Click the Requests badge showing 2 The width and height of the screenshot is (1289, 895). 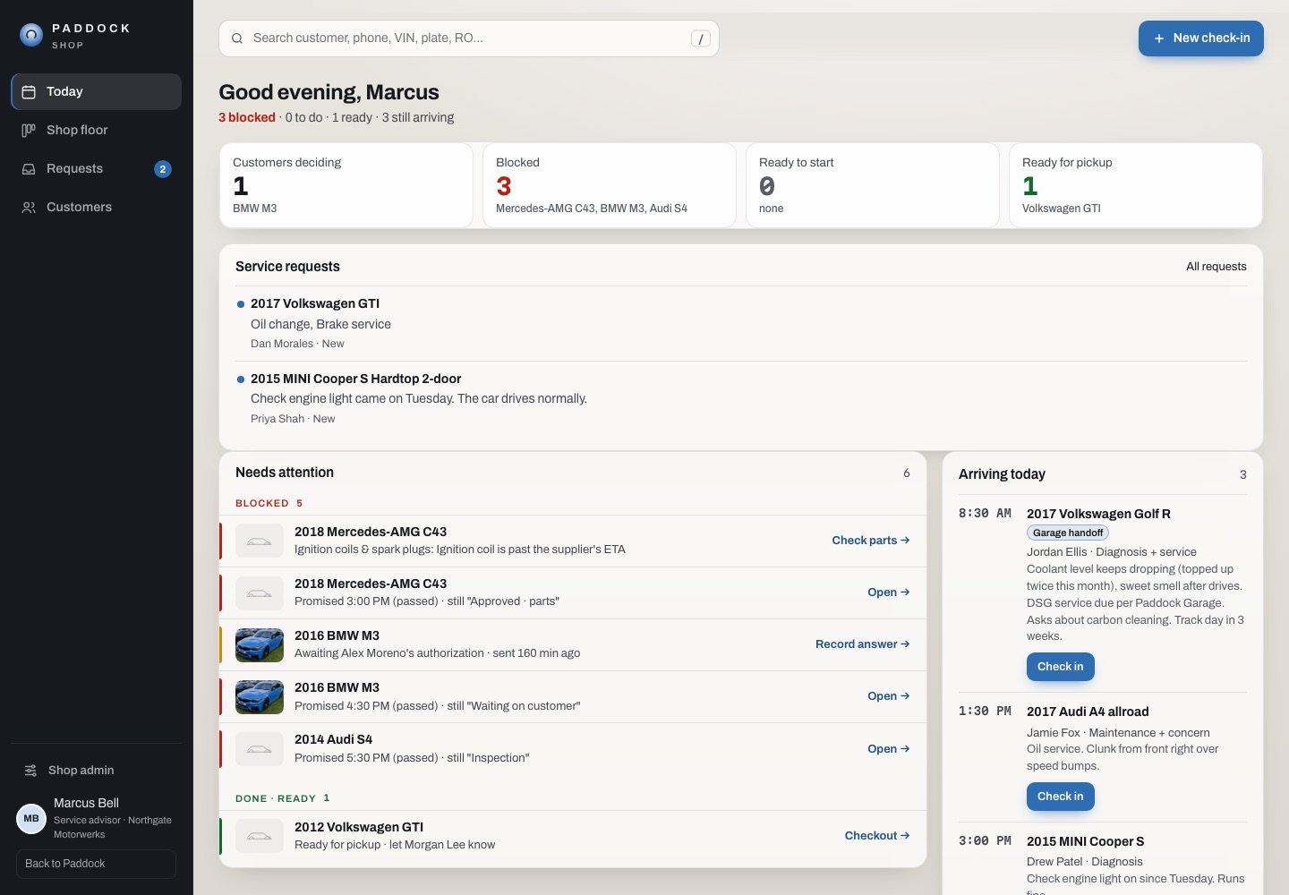(x=163, y=169)
